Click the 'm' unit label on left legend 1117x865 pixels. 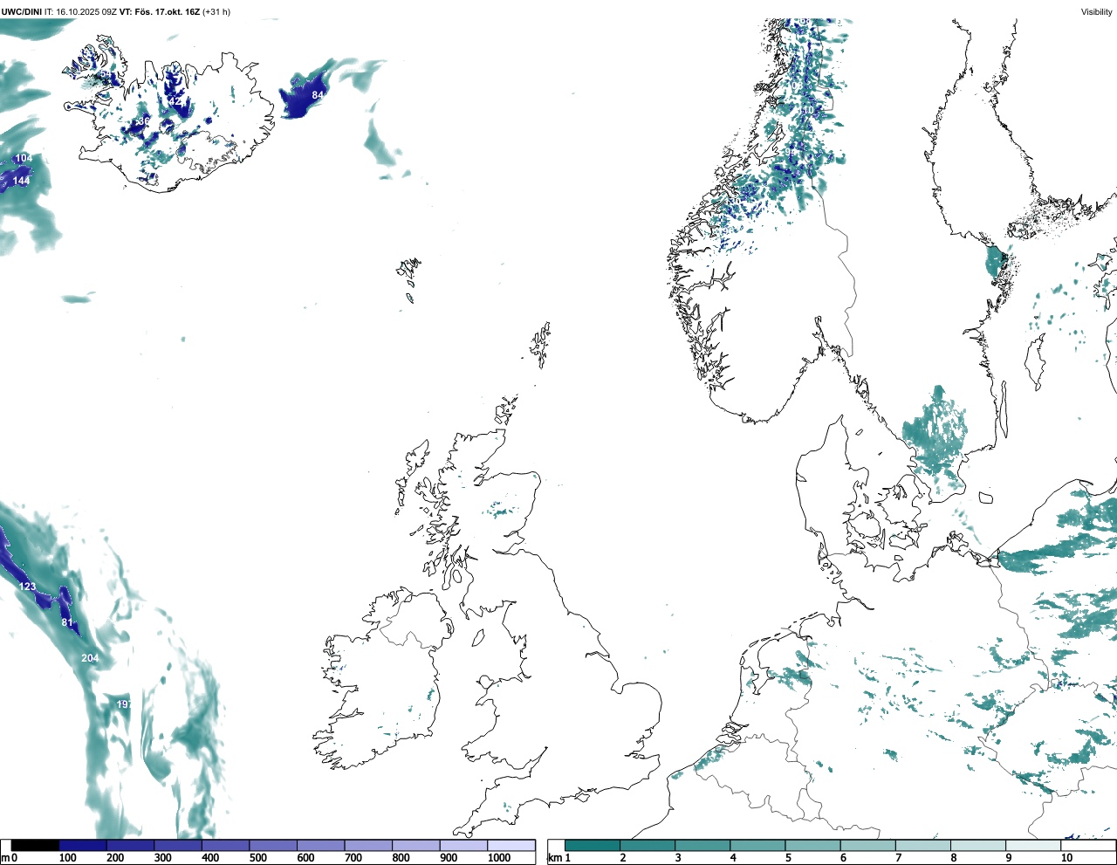click(5, 858)
